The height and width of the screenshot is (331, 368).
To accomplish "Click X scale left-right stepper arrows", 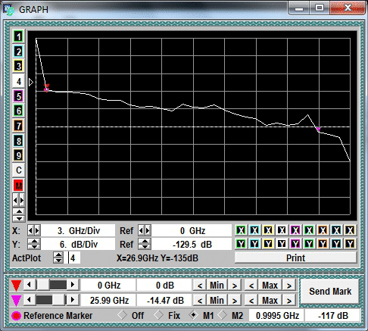I will pyautogui.click(x=34, y=230).
